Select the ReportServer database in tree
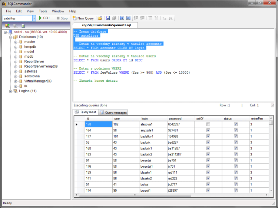The height and width of the screenshot is (208, 278). 34,61
